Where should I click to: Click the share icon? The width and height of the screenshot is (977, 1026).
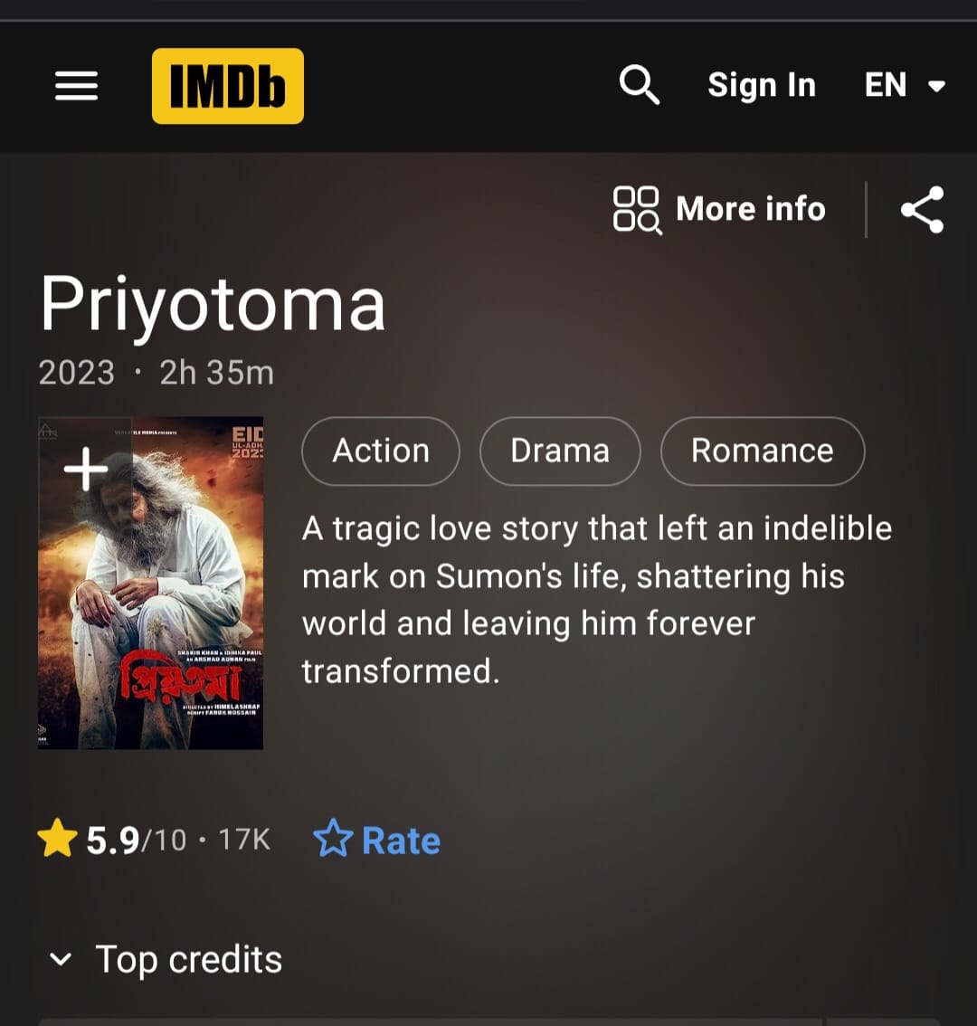coord(923,209)
